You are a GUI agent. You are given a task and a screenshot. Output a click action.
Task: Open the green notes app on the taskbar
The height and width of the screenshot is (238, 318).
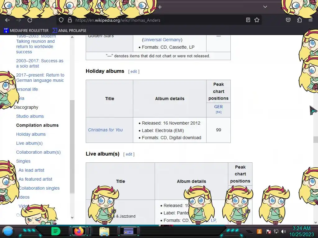point(56,231)
